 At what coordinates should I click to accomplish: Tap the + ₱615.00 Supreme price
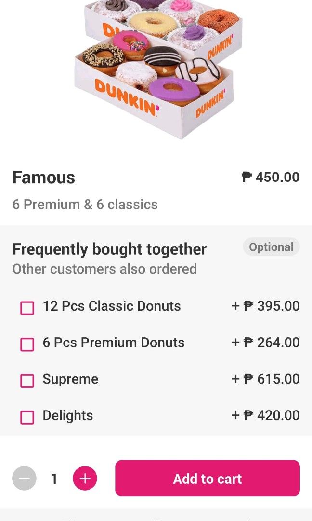coord(265,379)
